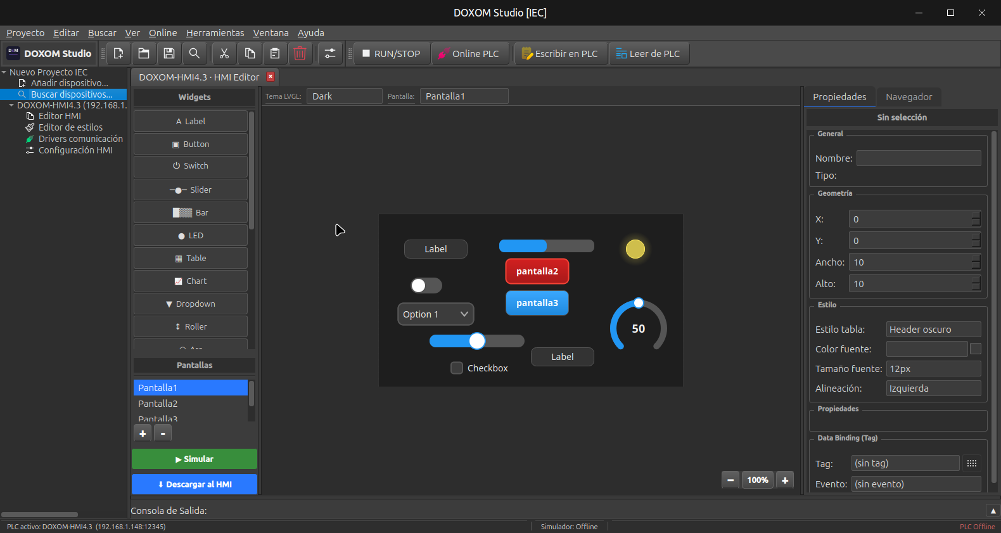Click the tag picker grid icon

coord(972,463)
